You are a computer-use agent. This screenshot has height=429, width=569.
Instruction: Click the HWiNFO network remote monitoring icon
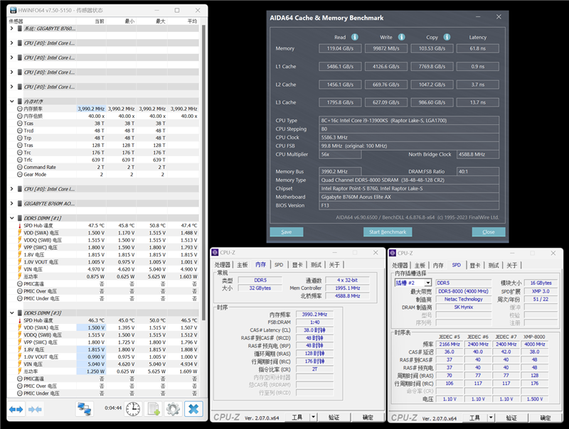pos(85,409)
